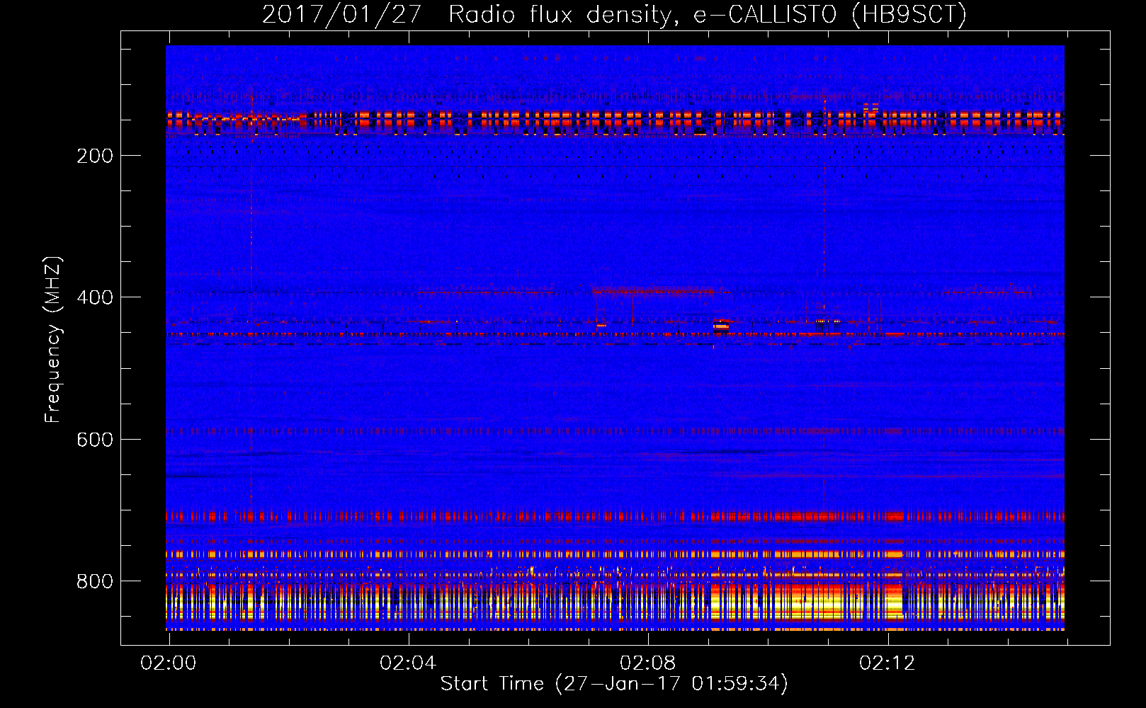Click the 02:08 time tick label
The height and width of the screenshot is (708, 1146).
point(647,663)
